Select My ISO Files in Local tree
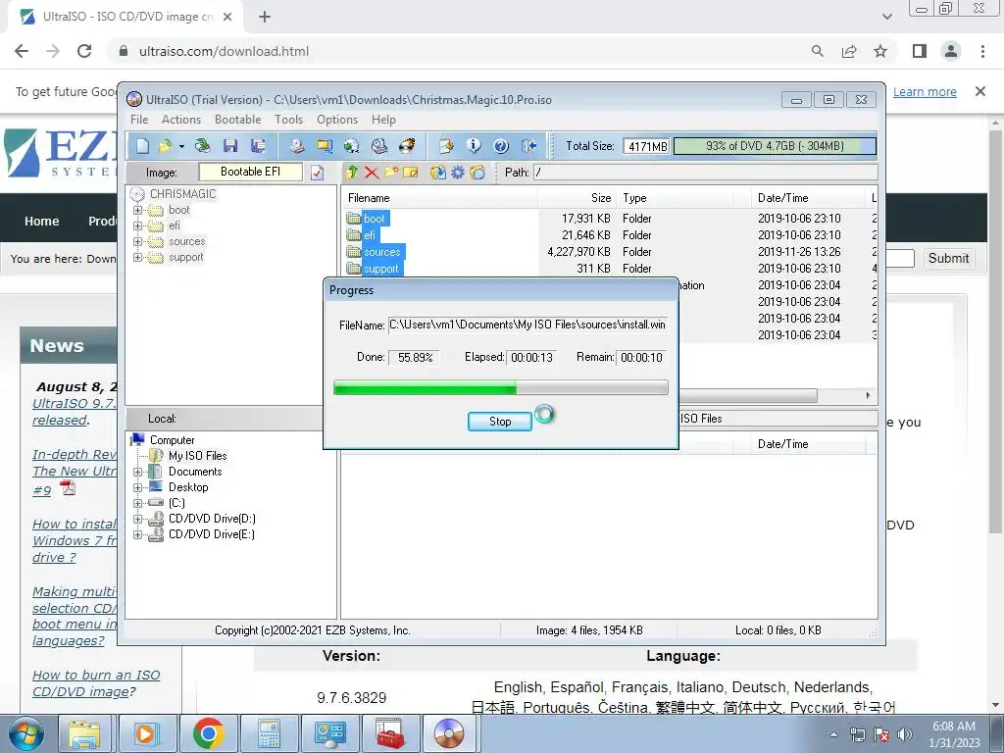This screenshot has height=753, width=1004. pyautogui.click(x=197, y=456)
